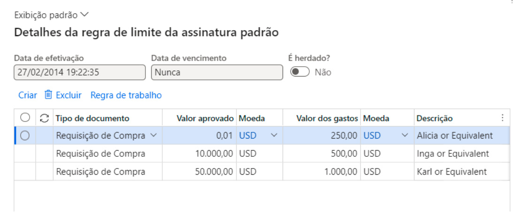Viewport: 520px width, 223px height.
Task: Select all rows with header circle
Action: [x=25, y=118]
